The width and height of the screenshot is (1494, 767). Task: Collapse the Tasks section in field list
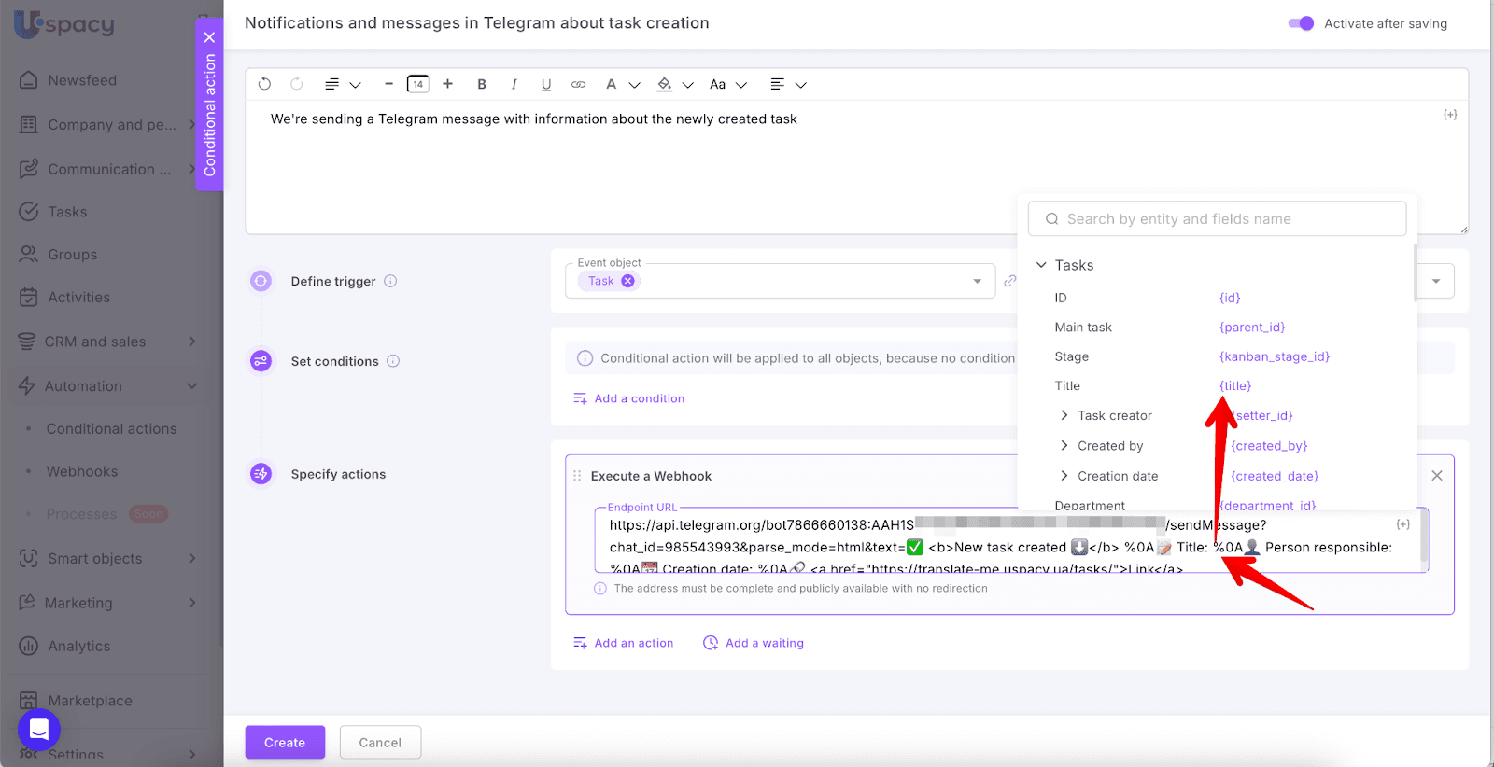(1041, 265)
